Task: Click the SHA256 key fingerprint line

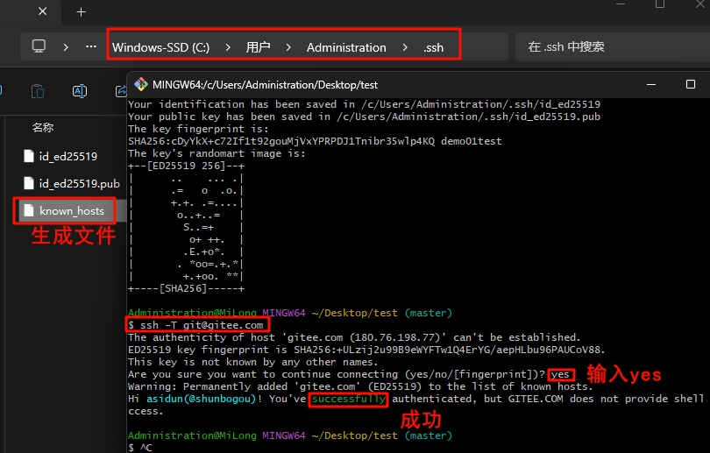Action: click(315, 141)
